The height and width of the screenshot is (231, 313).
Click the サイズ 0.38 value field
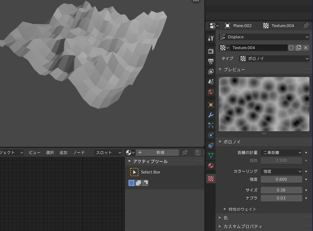(281, 190)
